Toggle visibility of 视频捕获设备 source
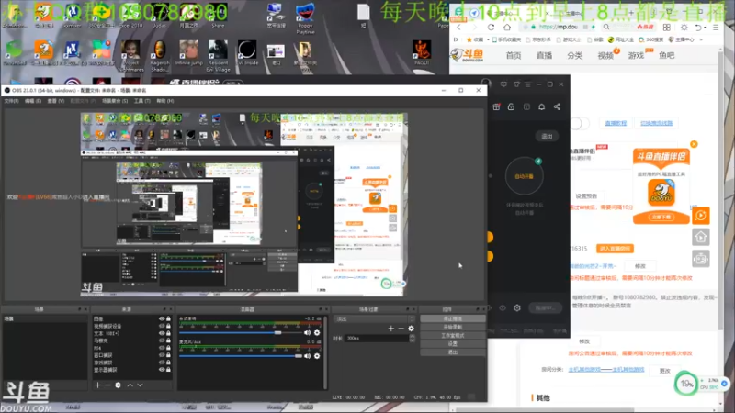The height and width of the screenshot is (413, 735). point(162,326)
